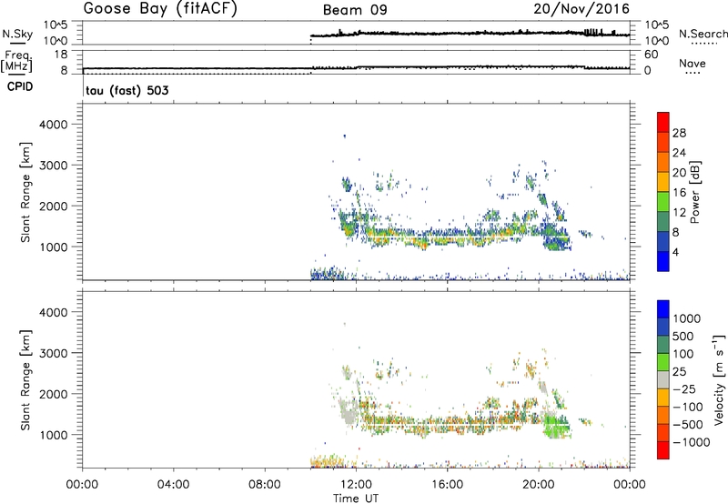The height and width of the screenshot is (504, 728).
Task: Click the 'tau (fast) 503' CPID text
Action: pyautogui.click(x=127, y=90)
